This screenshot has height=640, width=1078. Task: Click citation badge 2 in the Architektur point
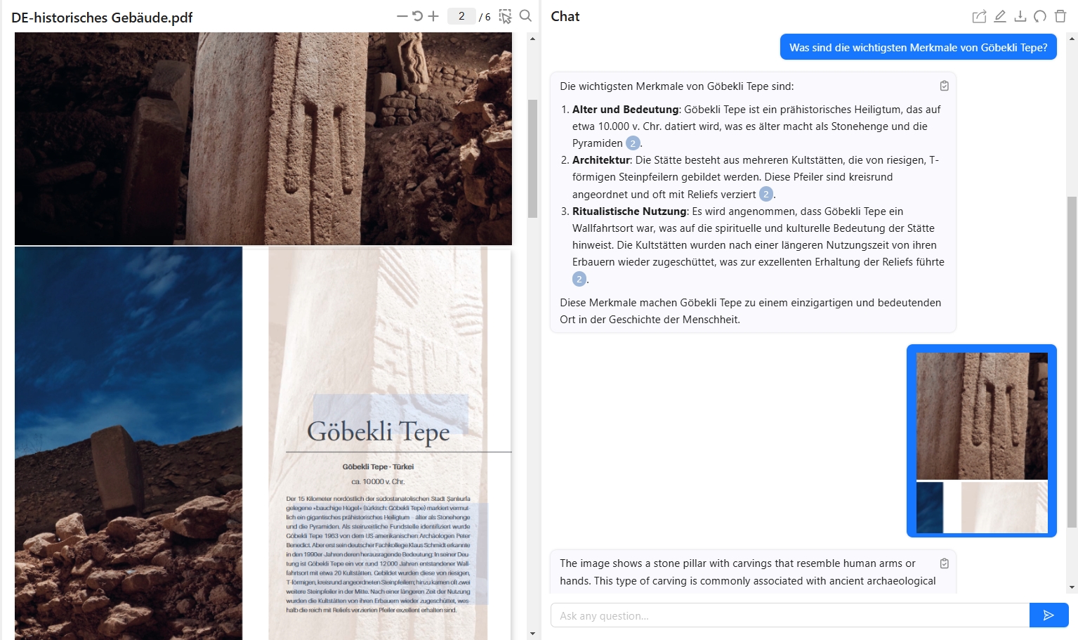(x=765, y=194)
